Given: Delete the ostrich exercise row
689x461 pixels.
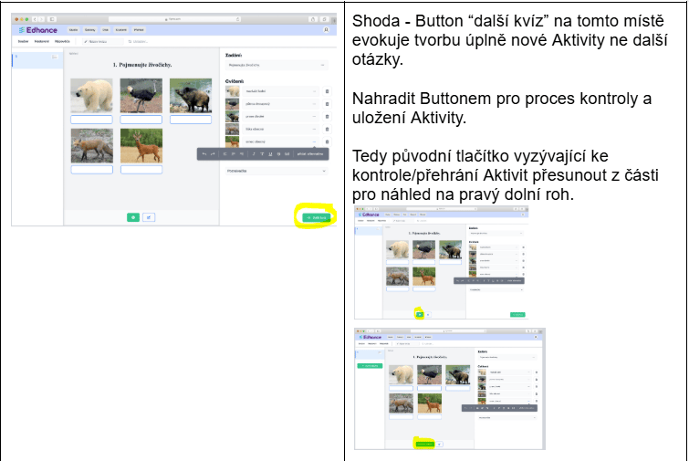Looking at the screenshot, I should point(327,104).
